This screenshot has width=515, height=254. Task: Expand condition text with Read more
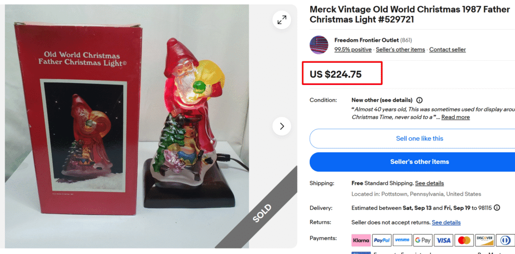[x=456, y=117]
